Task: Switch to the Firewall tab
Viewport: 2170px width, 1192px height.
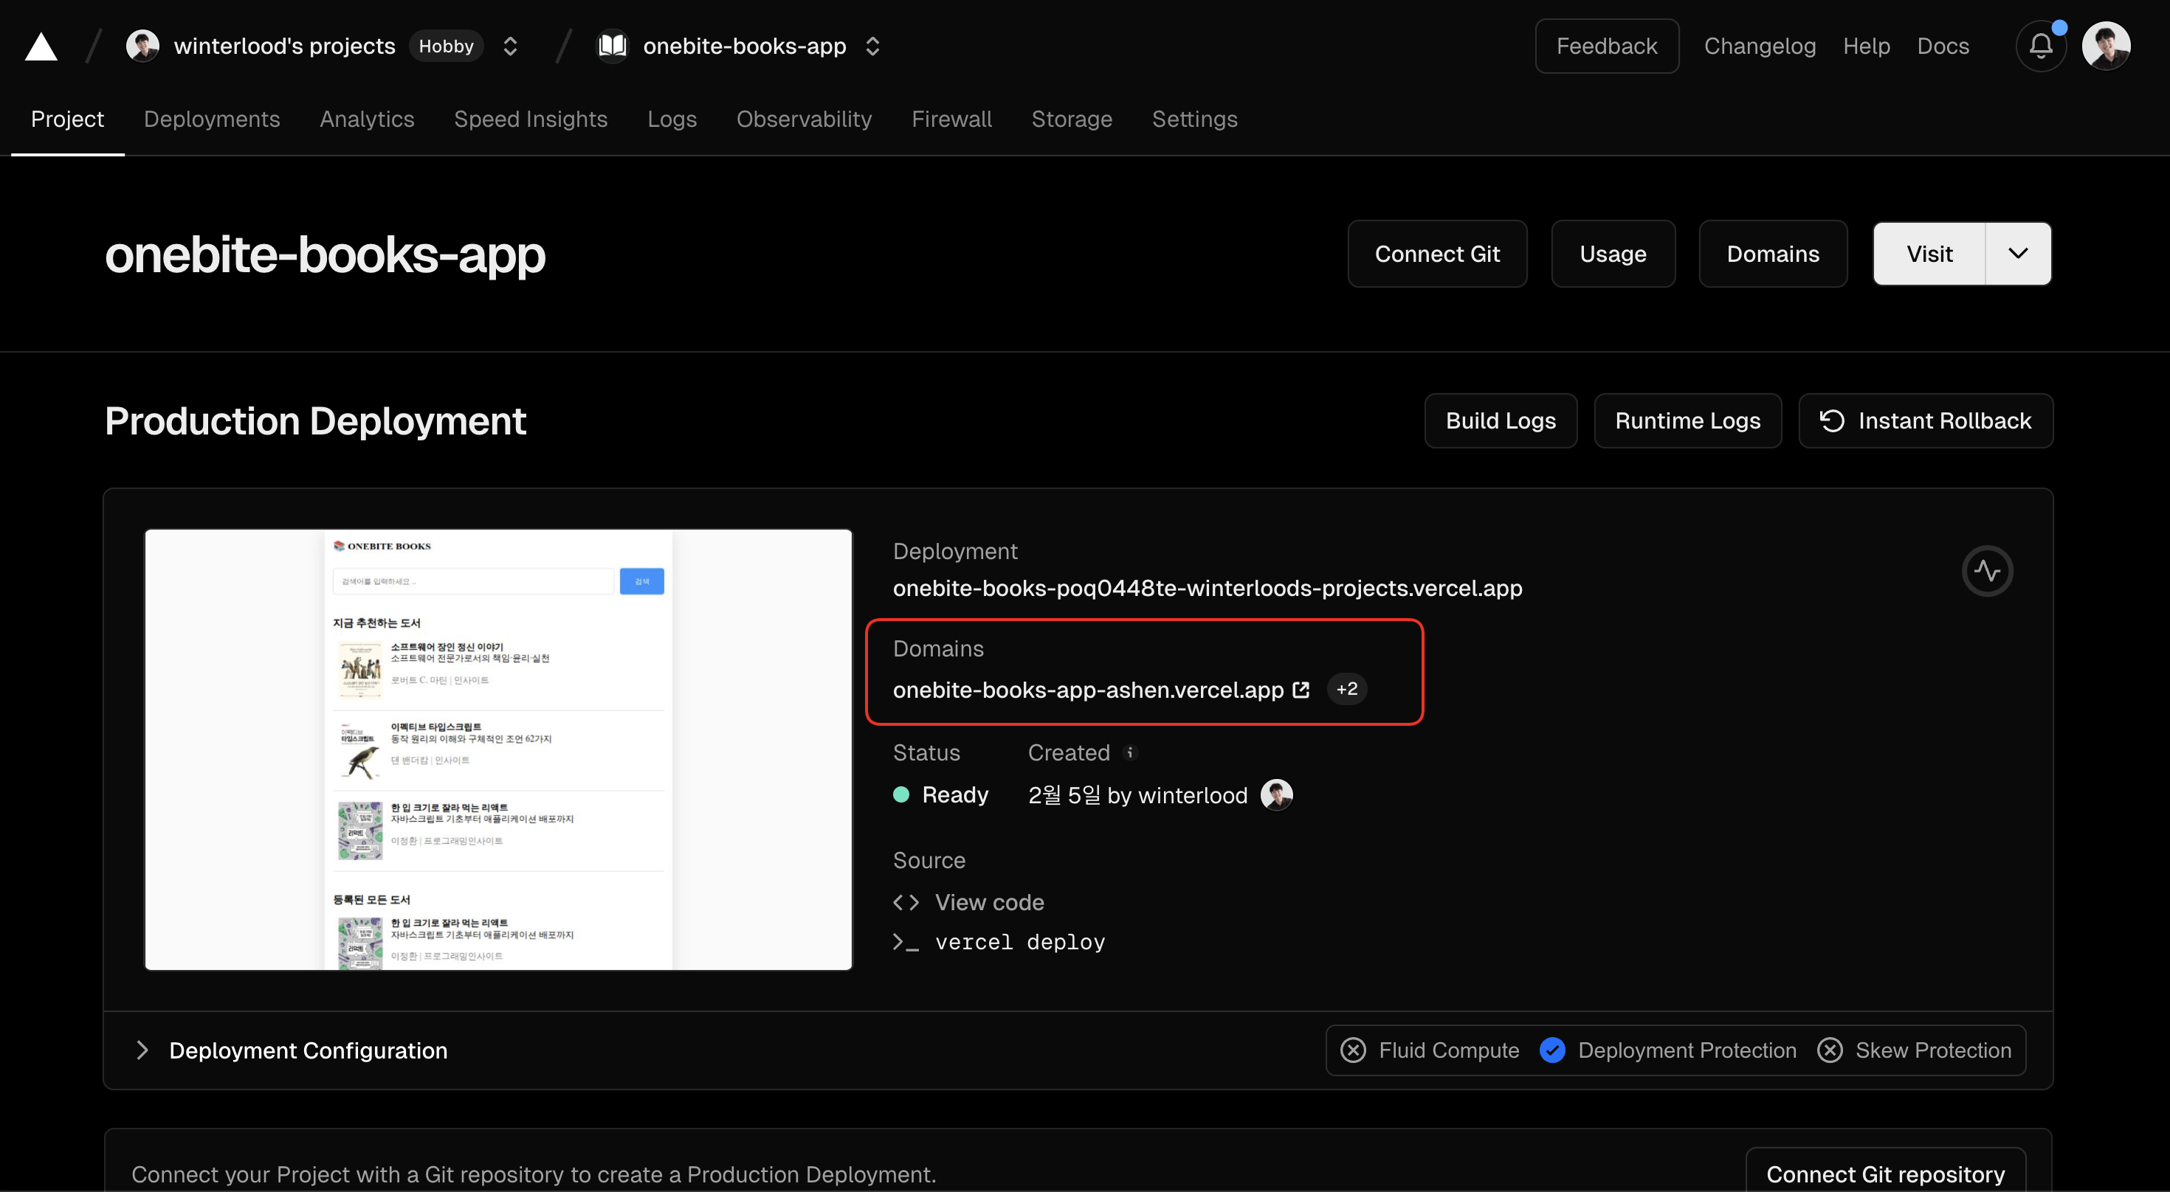Action: coord(952,119)
